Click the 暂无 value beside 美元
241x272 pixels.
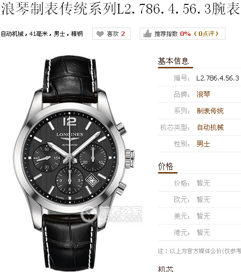203,216
